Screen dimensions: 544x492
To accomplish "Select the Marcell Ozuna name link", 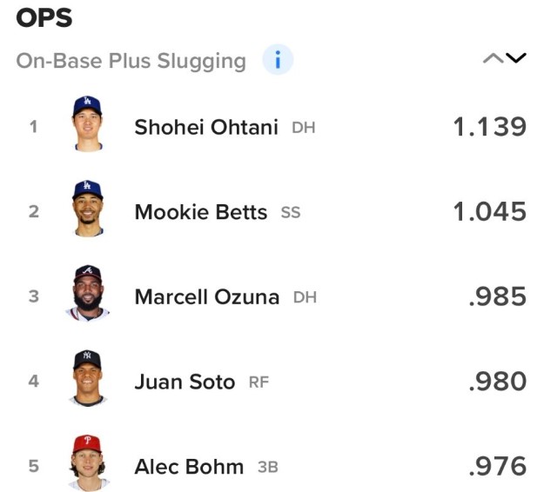I will tap(207, 297).
